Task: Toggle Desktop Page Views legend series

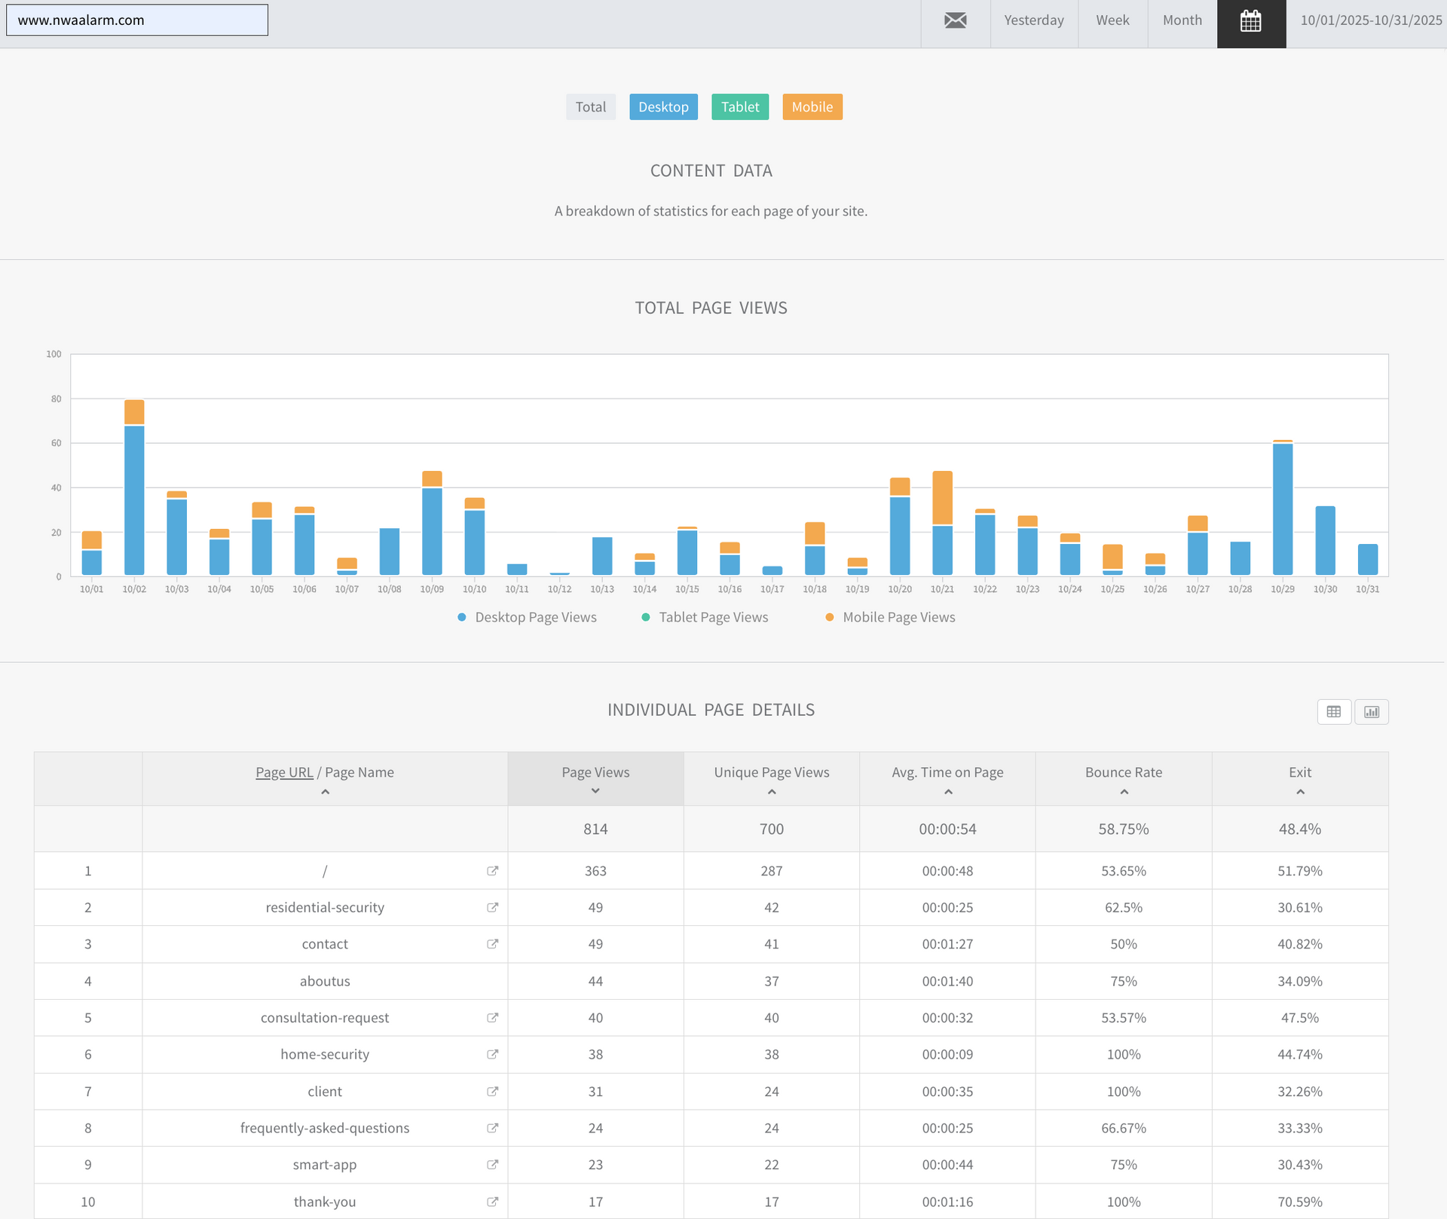Action: click(527, 617)
